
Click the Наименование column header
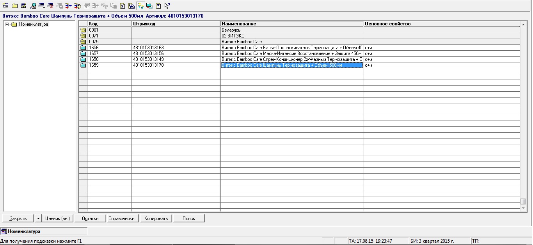pyautogui.click(x=291, y=24)
